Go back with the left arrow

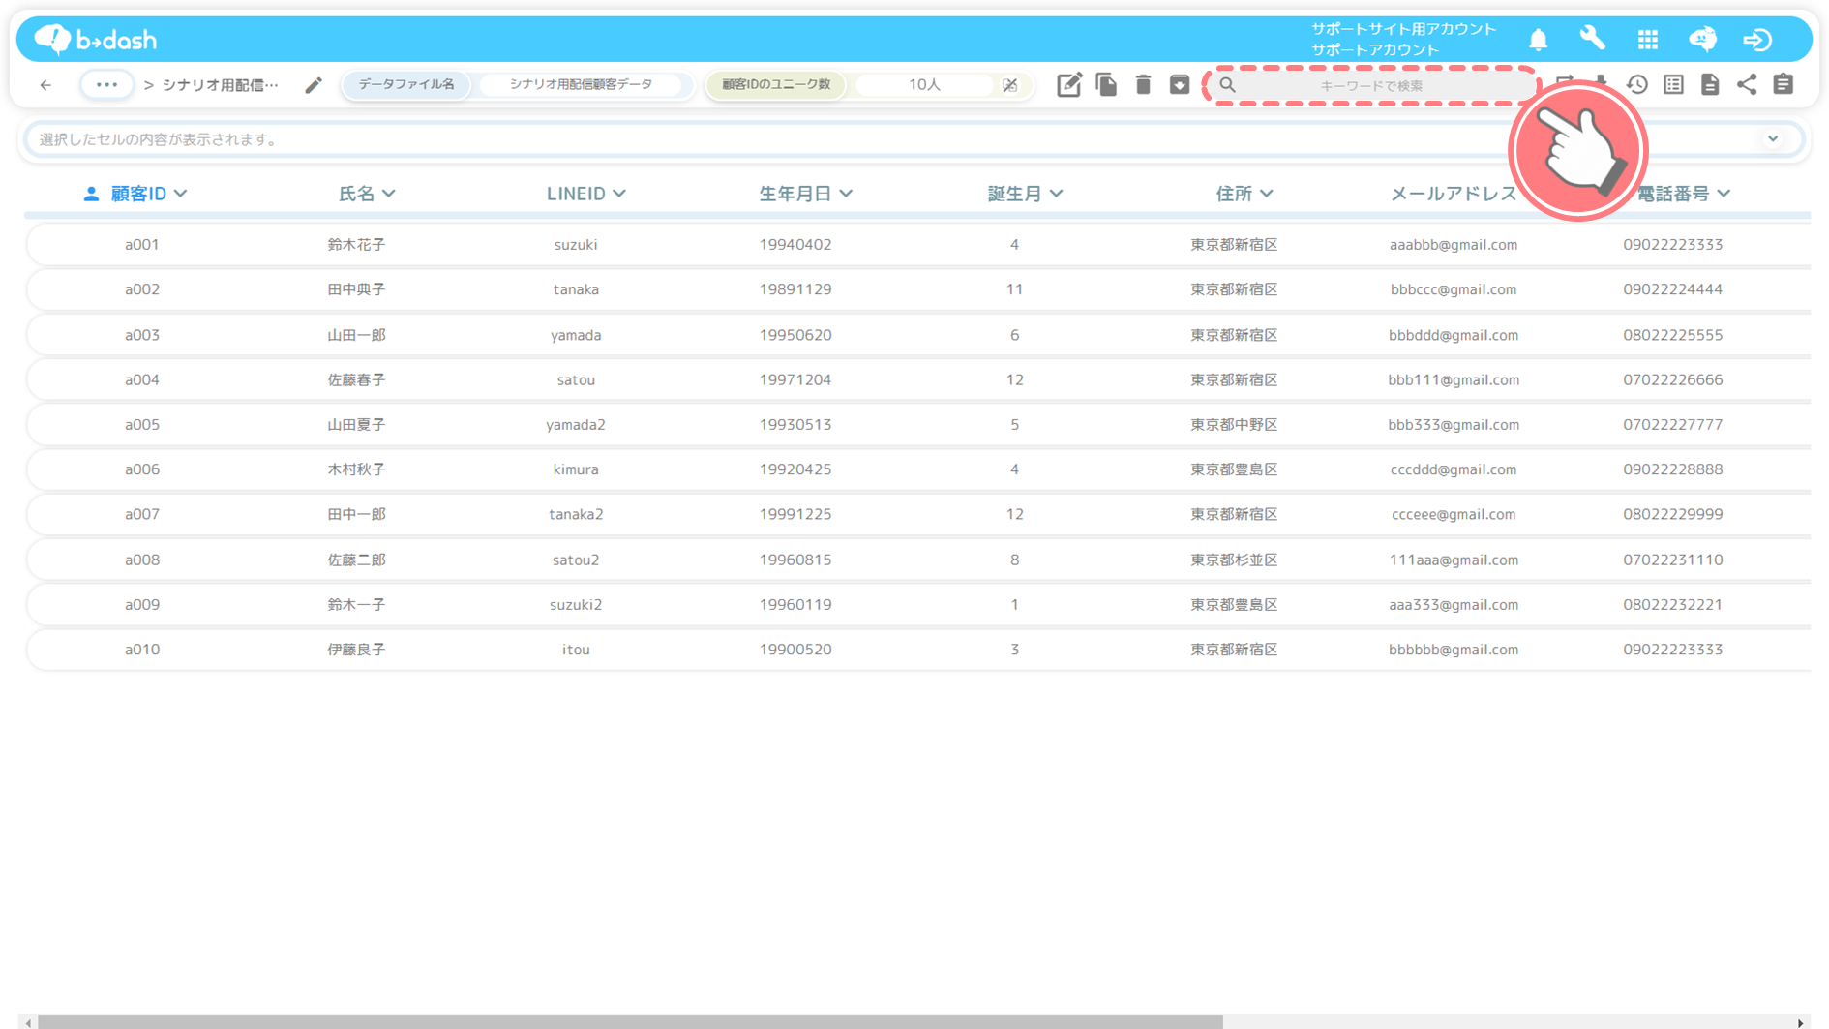(45, 85)
